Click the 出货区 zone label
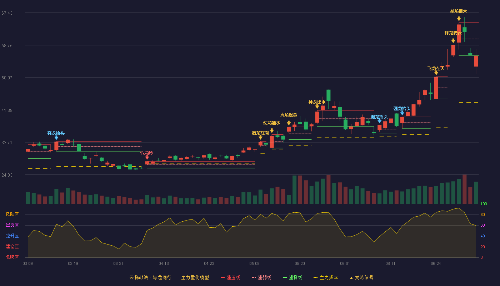This screenshot has width=500, height=286. [x=12, y=225]
